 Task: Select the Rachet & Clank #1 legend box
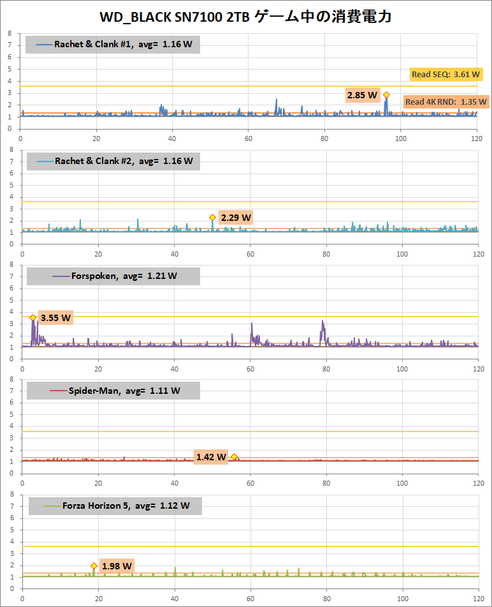click(x=112, y=45)
